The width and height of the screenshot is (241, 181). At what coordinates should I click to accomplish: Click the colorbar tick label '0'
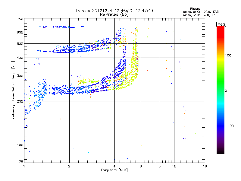226,91
